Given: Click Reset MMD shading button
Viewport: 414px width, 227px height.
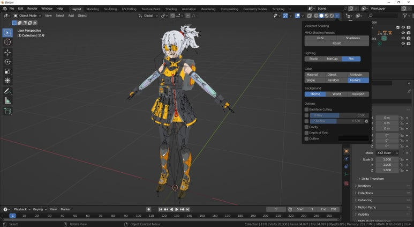Looking at the screenshot, I should [x=337, y=43].
